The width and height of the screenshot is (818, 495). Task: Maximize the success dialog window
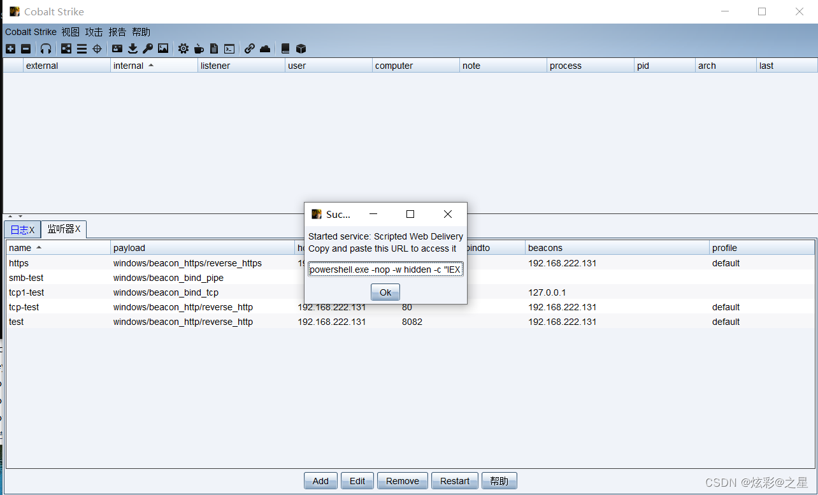(410, 214)
